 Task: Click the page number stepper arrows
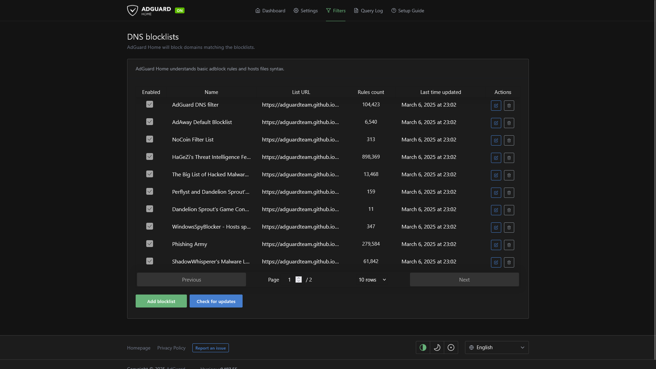tap(299, 279)
